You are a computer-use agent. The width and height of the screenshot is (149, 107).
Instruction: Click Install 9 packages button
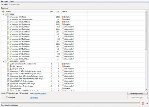137,93
